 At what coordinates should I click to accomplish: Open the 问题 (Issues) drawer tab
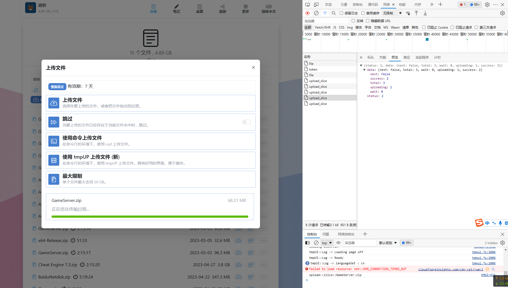[x=326, y=234]
